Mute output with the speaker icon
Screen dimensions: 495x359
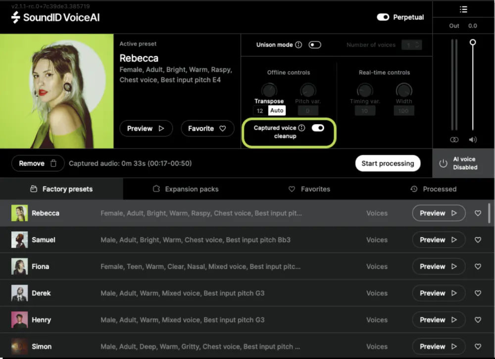473,140
